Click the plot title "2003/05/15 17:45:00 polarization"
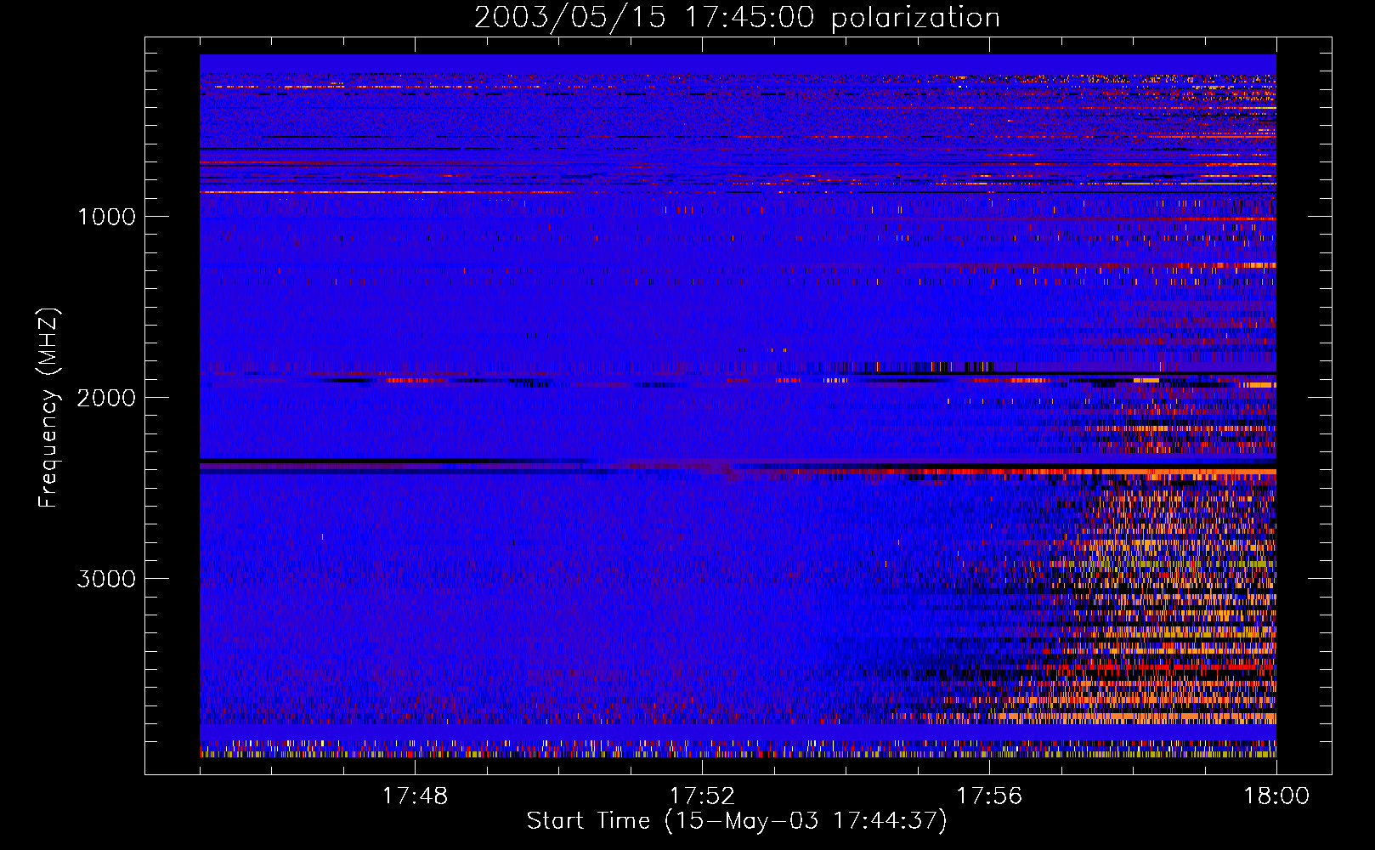This screenshot has height=850, width=1375. pyautogui.click(x=737, y=18)
